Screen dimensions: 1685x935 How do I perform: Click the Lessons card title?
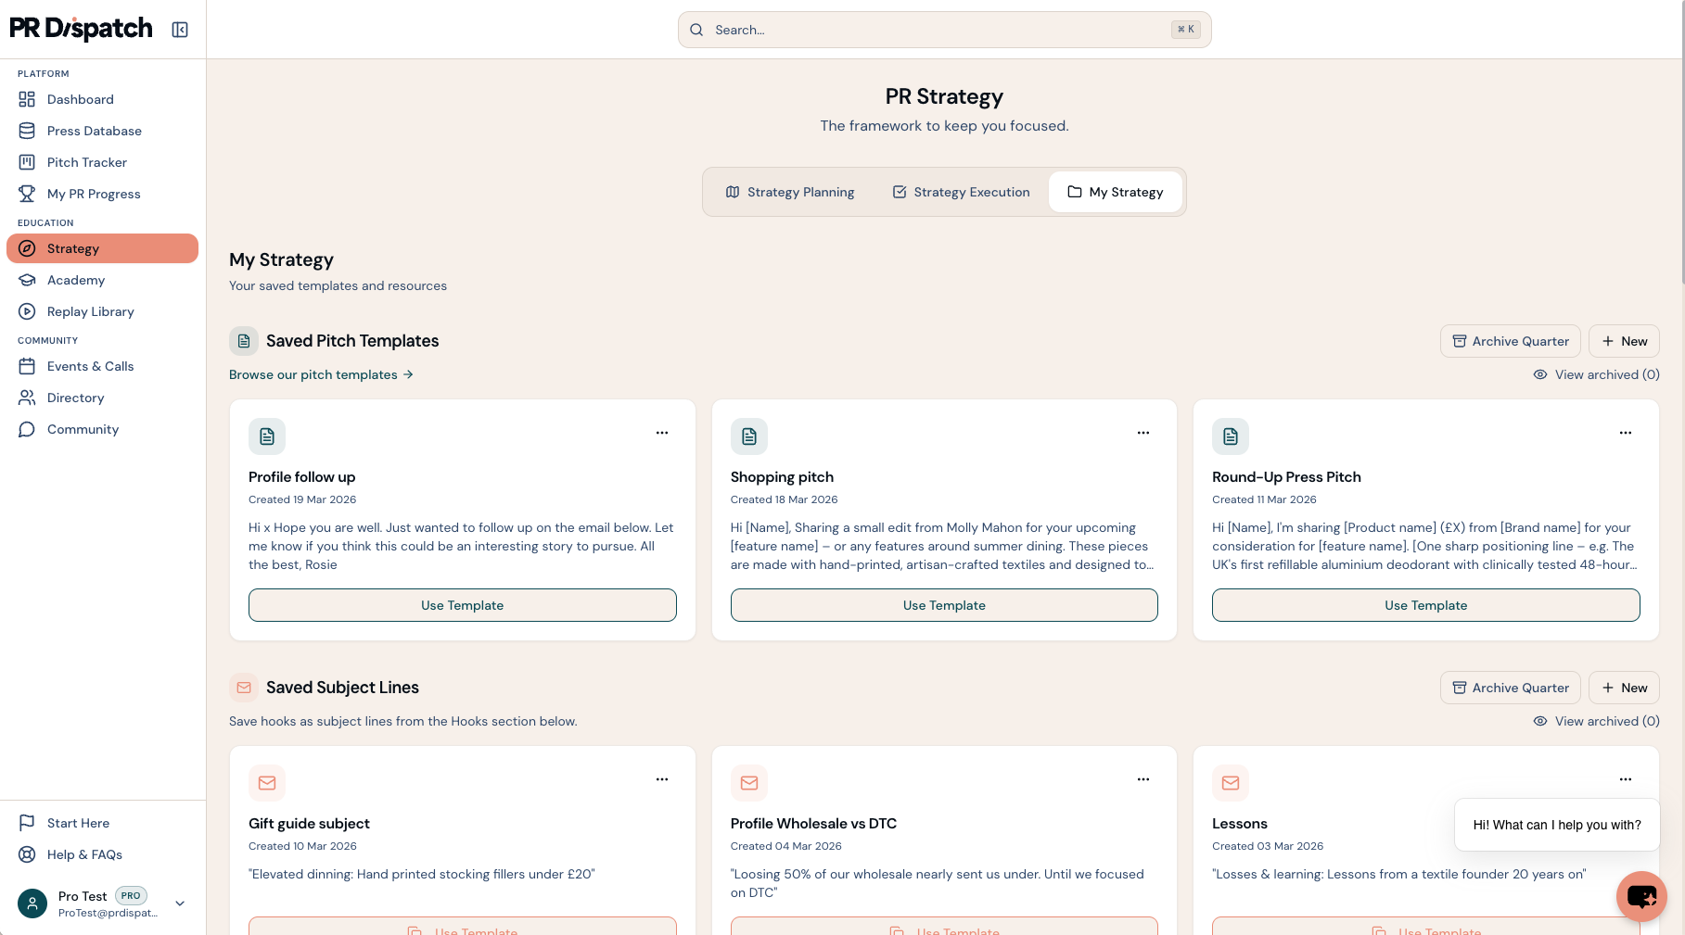click(1240, 824)
